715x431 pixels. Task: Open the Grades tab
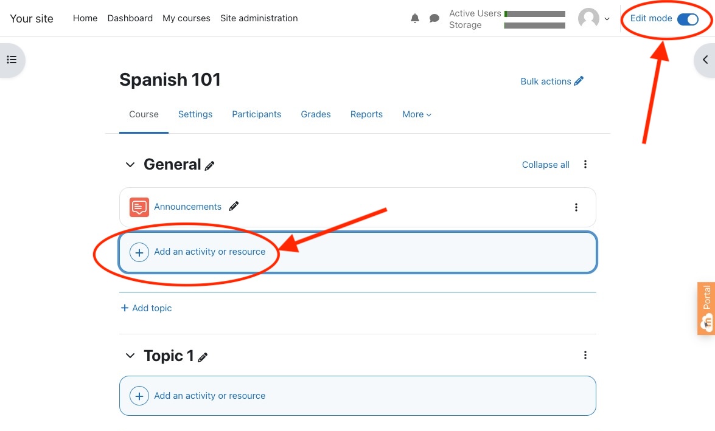(316, 114)
